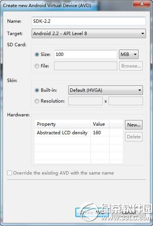Click the SD card File path field
The image size is (153, 226).
[86, 66]
